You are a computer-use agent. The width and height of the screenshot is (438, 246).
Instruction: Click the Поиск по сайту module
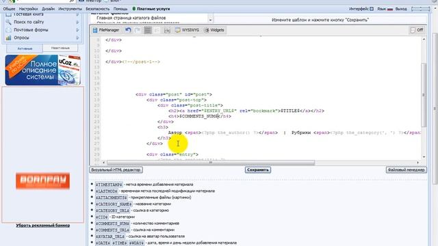pyautogui.click(x=29, y=22)
